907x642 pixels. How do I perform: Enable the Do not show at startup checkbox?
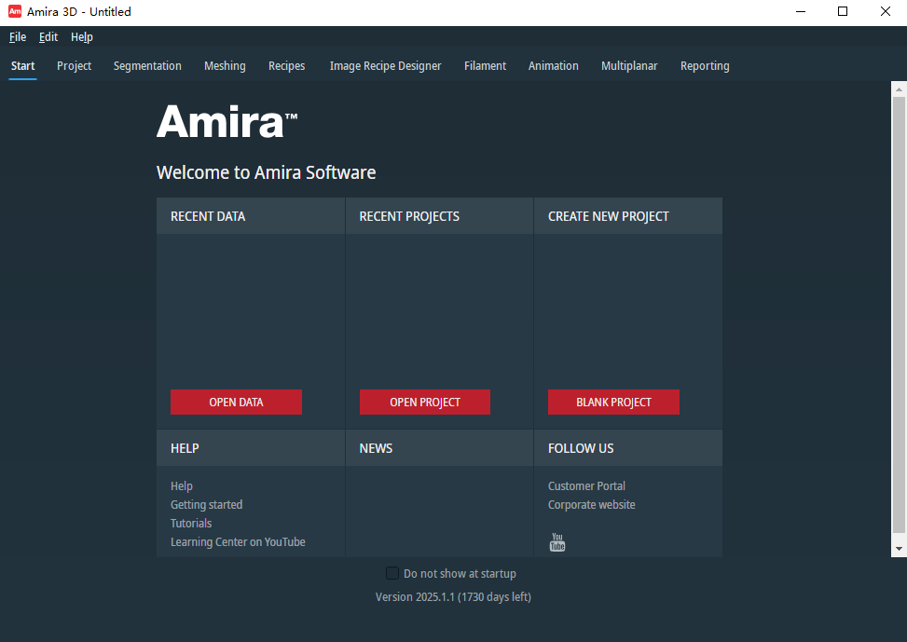pos(392,573)
